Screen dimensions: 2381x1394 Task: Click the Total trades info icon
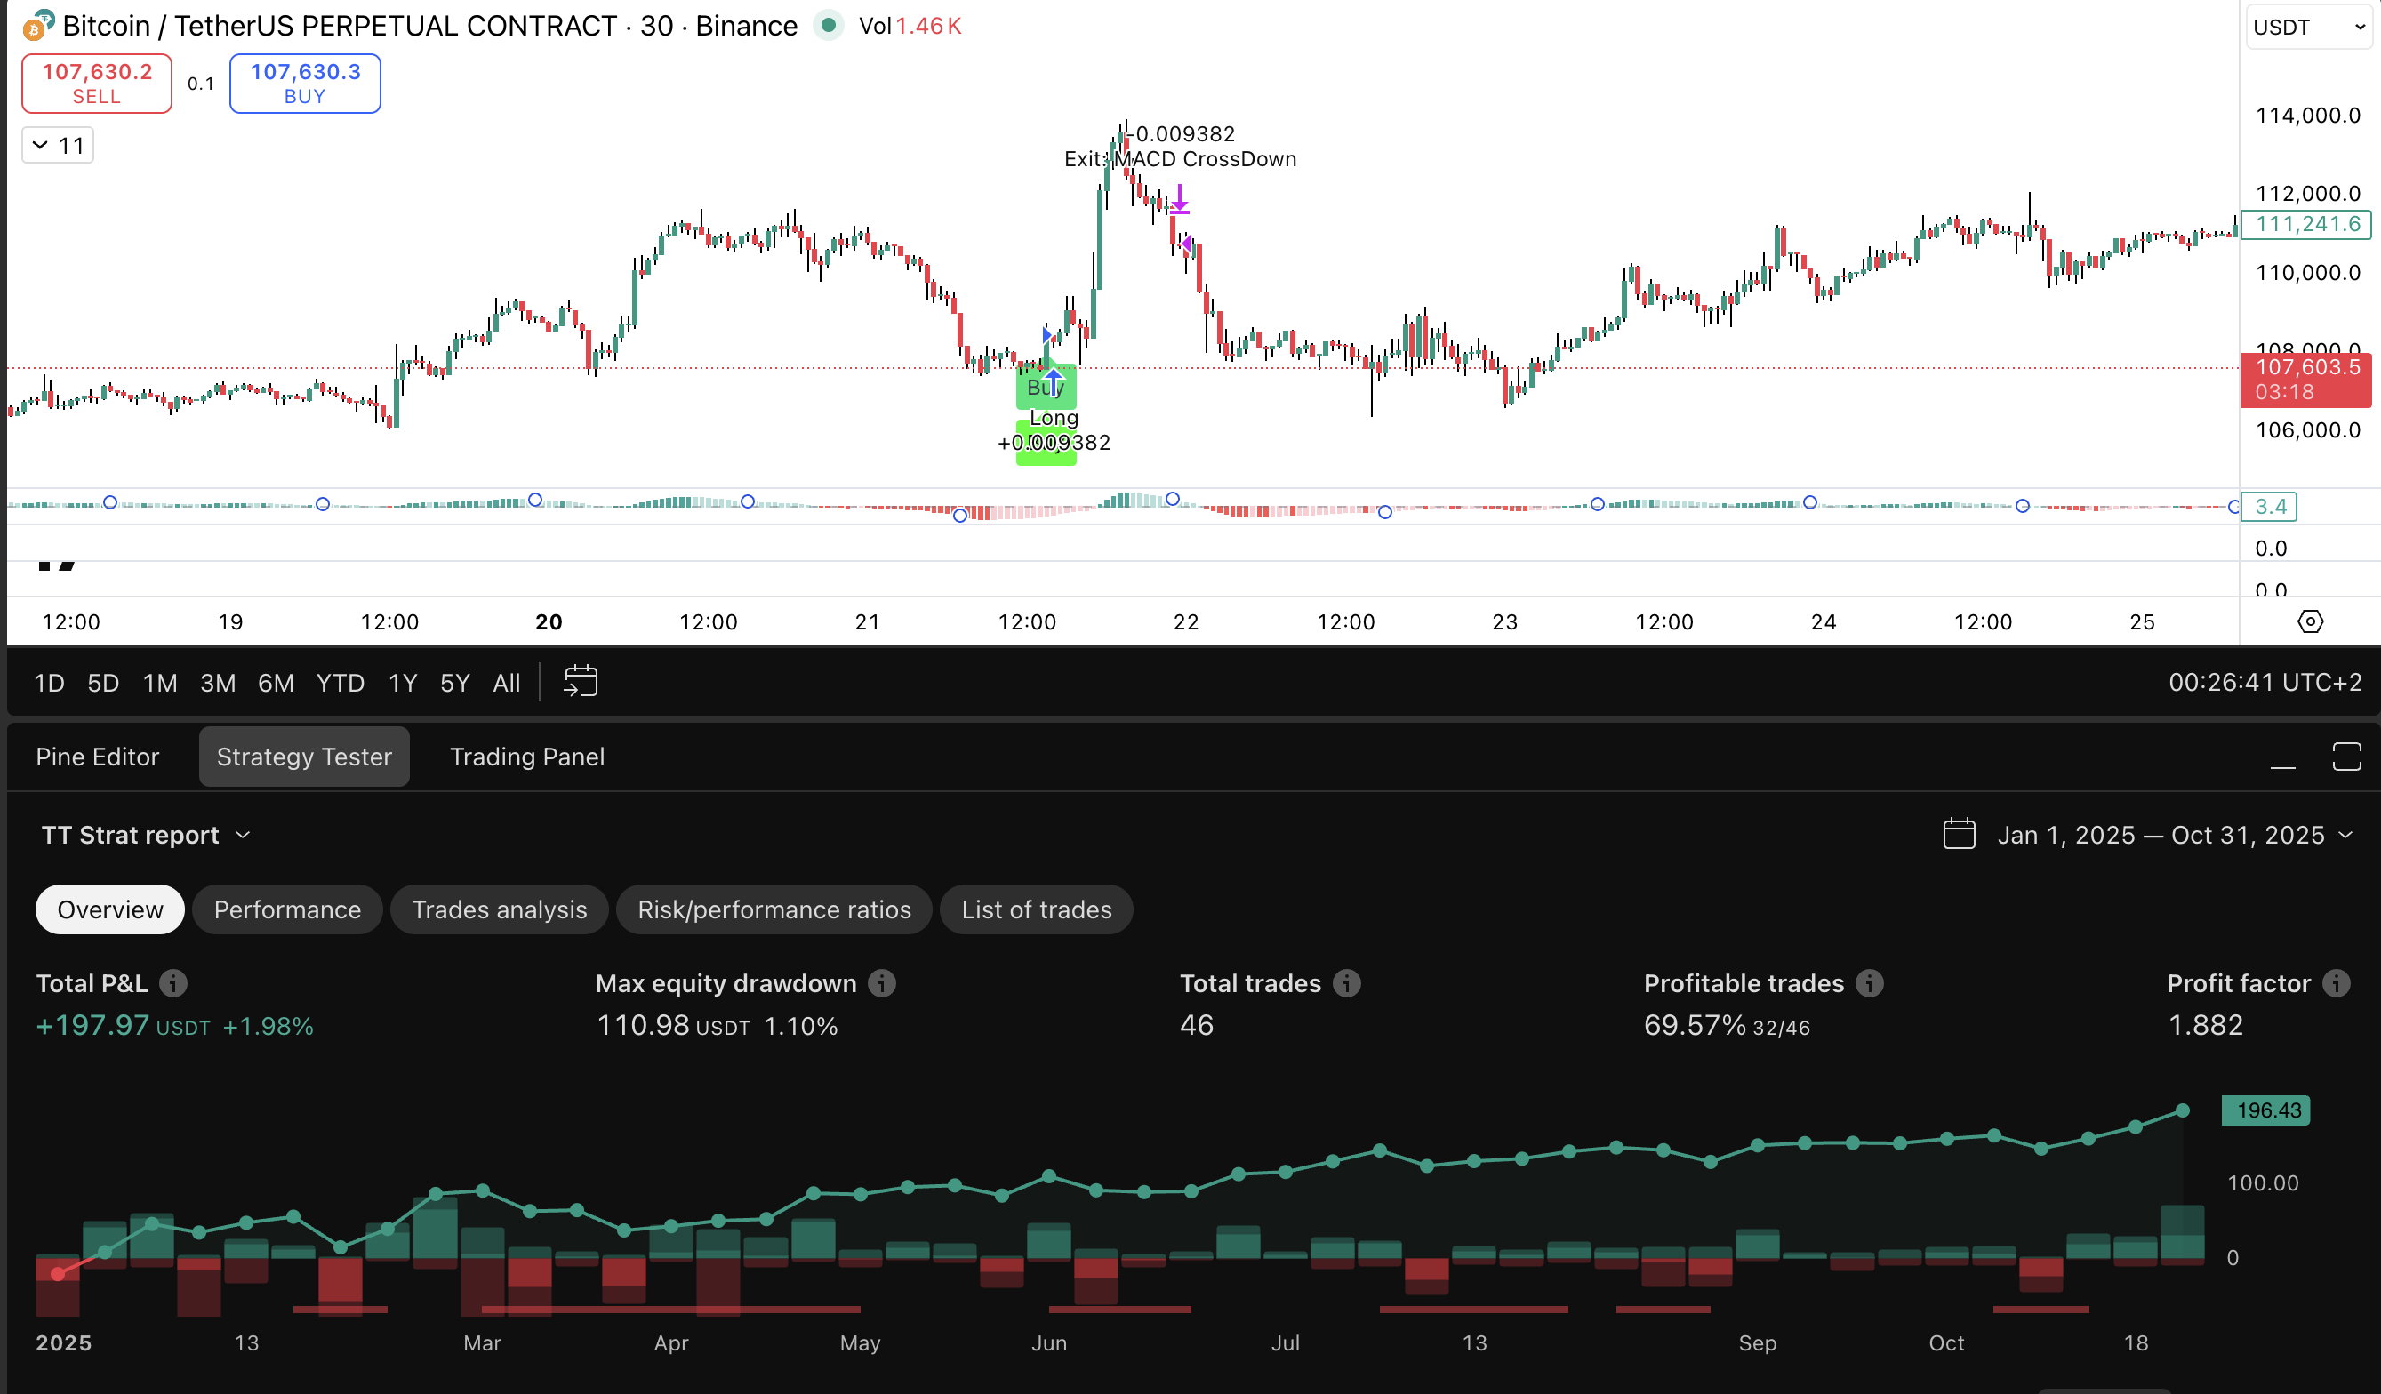pyautogui.click(x=1346, y=983)
